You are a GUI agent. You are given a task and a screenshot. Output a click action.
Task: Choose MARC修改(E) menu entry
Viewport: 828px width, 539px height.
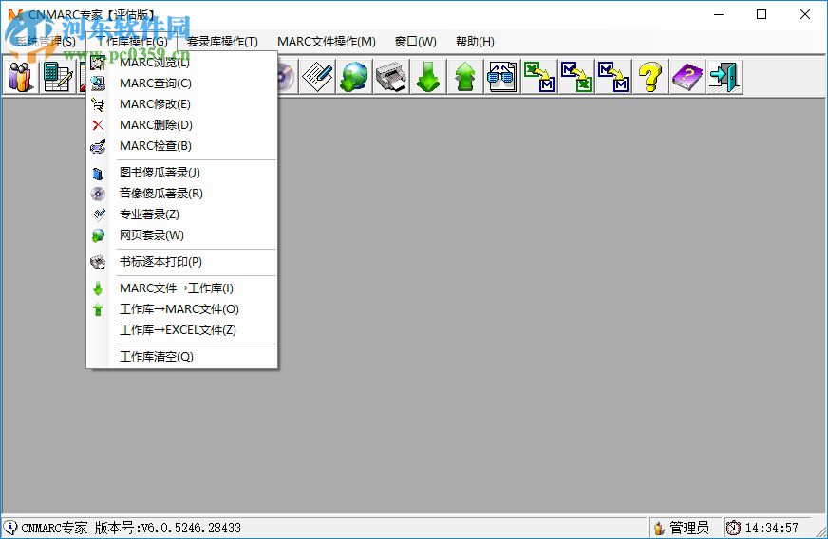pos(182,104)
